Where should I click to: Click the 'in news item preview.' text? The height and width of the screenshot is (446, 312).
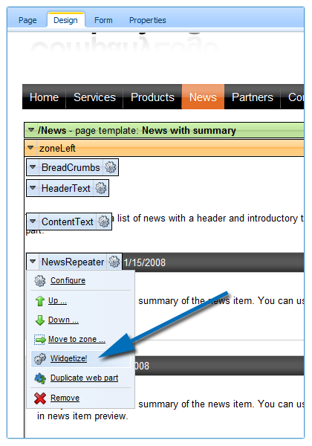coord(82,416)
